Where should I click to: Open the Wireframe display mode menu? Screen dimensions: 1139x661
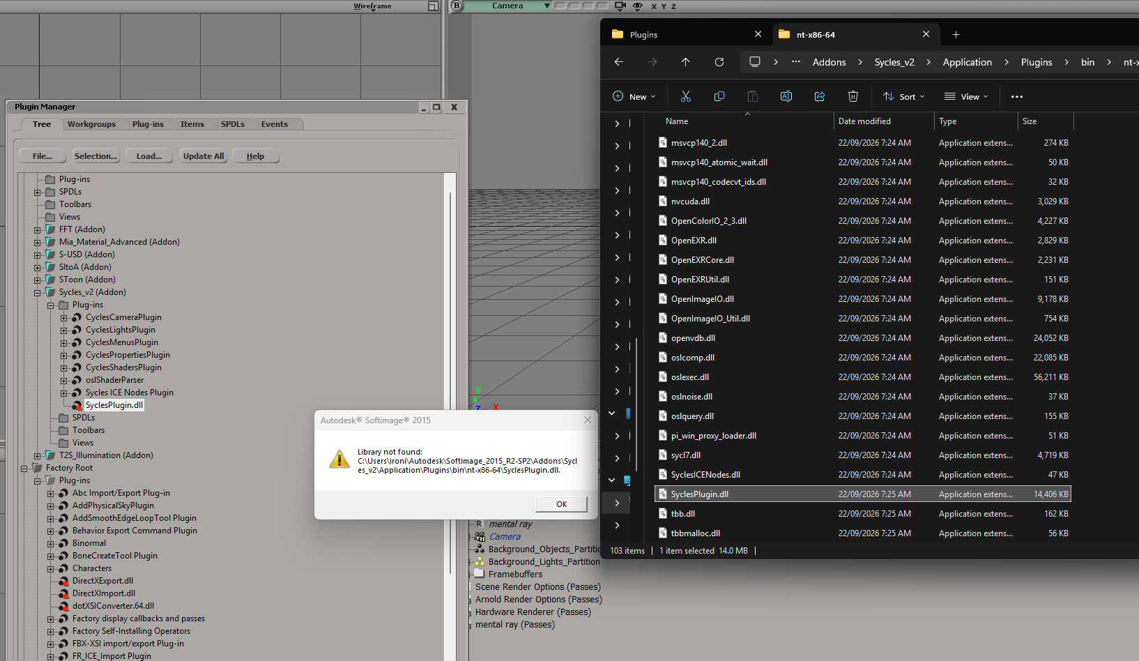pos(372,6)
